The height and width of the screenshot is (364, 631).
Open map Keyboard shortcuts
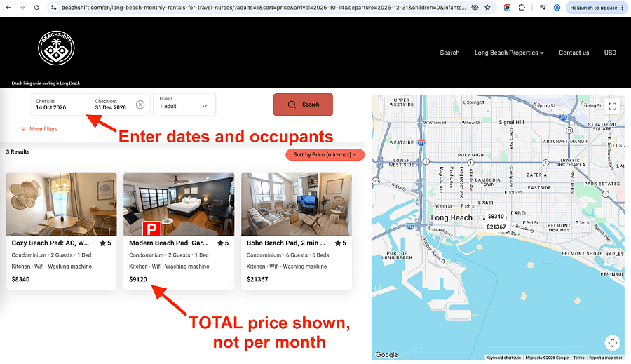[503, 358]
